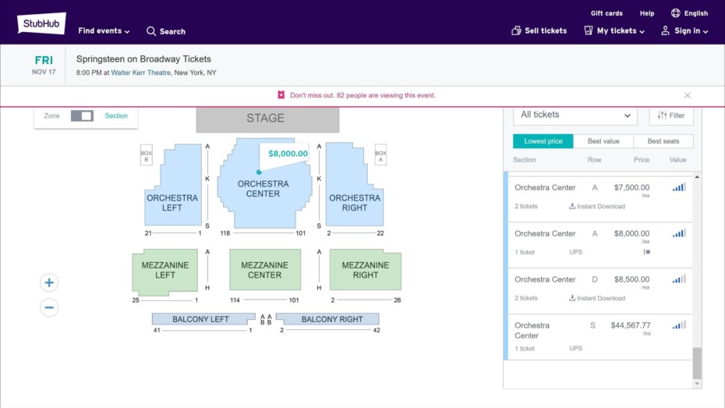Click the Sell tickets link
The height and width of the screenshot is (408, 725).
click(539, 30)
